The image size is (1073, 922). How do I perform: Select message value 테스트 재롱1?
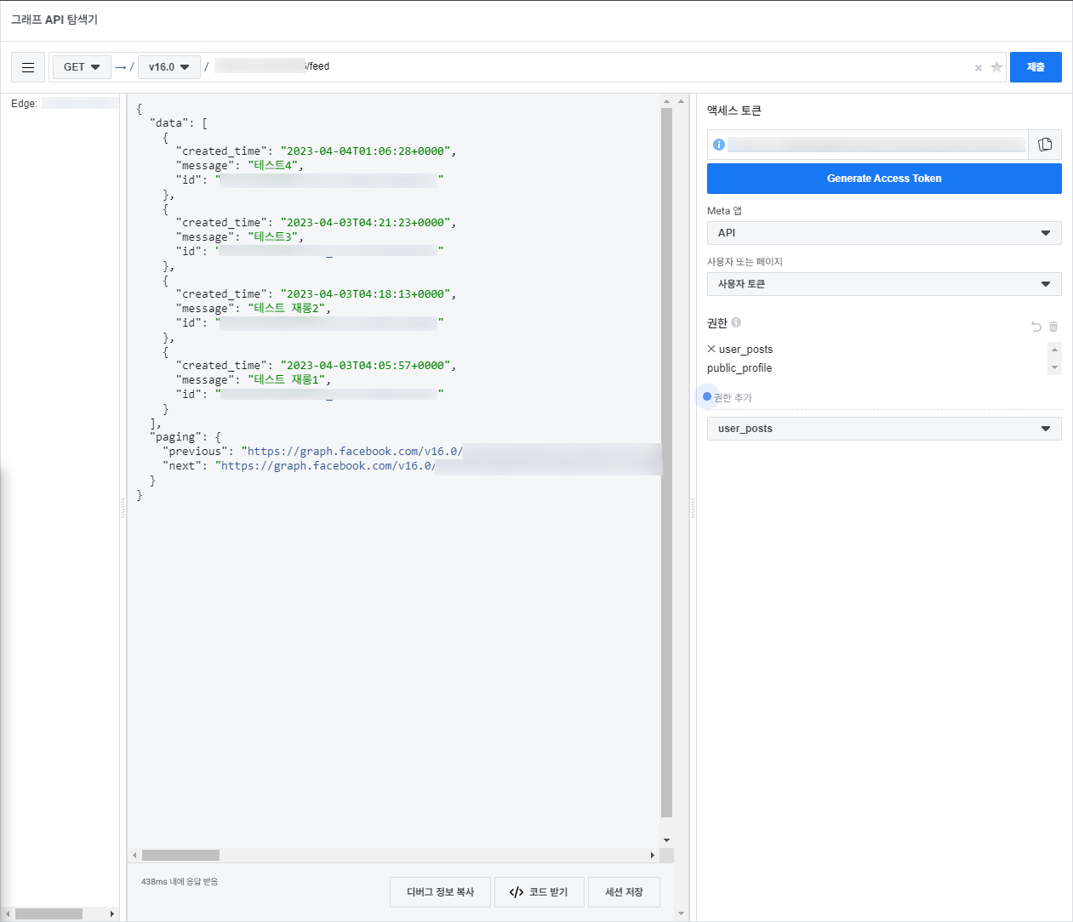point(287,380)
